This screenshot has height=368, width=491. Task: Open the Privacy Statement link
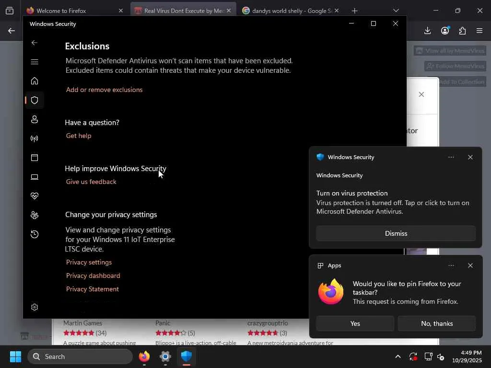pos(93,289)
